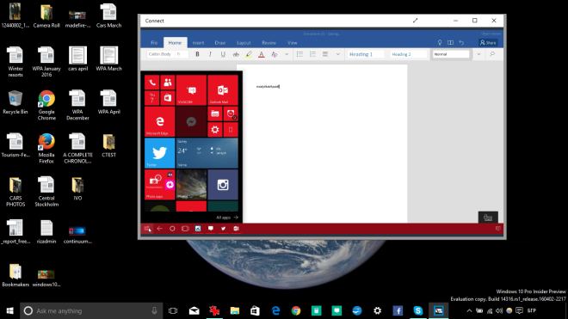
Task: Open Facebook from the Windows taskbar
Action: pyautogui.click(x=398, y=310)
